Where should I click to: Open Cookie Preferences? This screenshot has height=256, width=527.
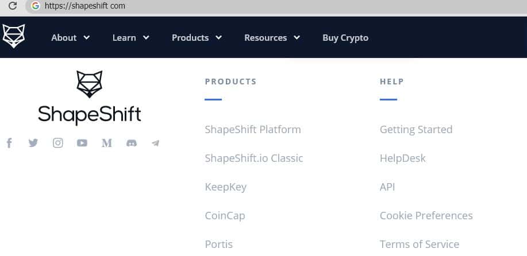(x=426, y=216)
